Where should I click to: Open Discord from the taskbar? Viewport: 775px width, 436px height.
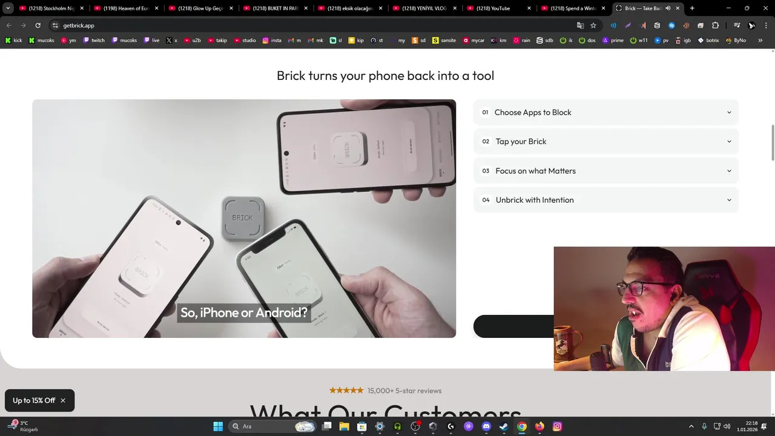point(486,426)
